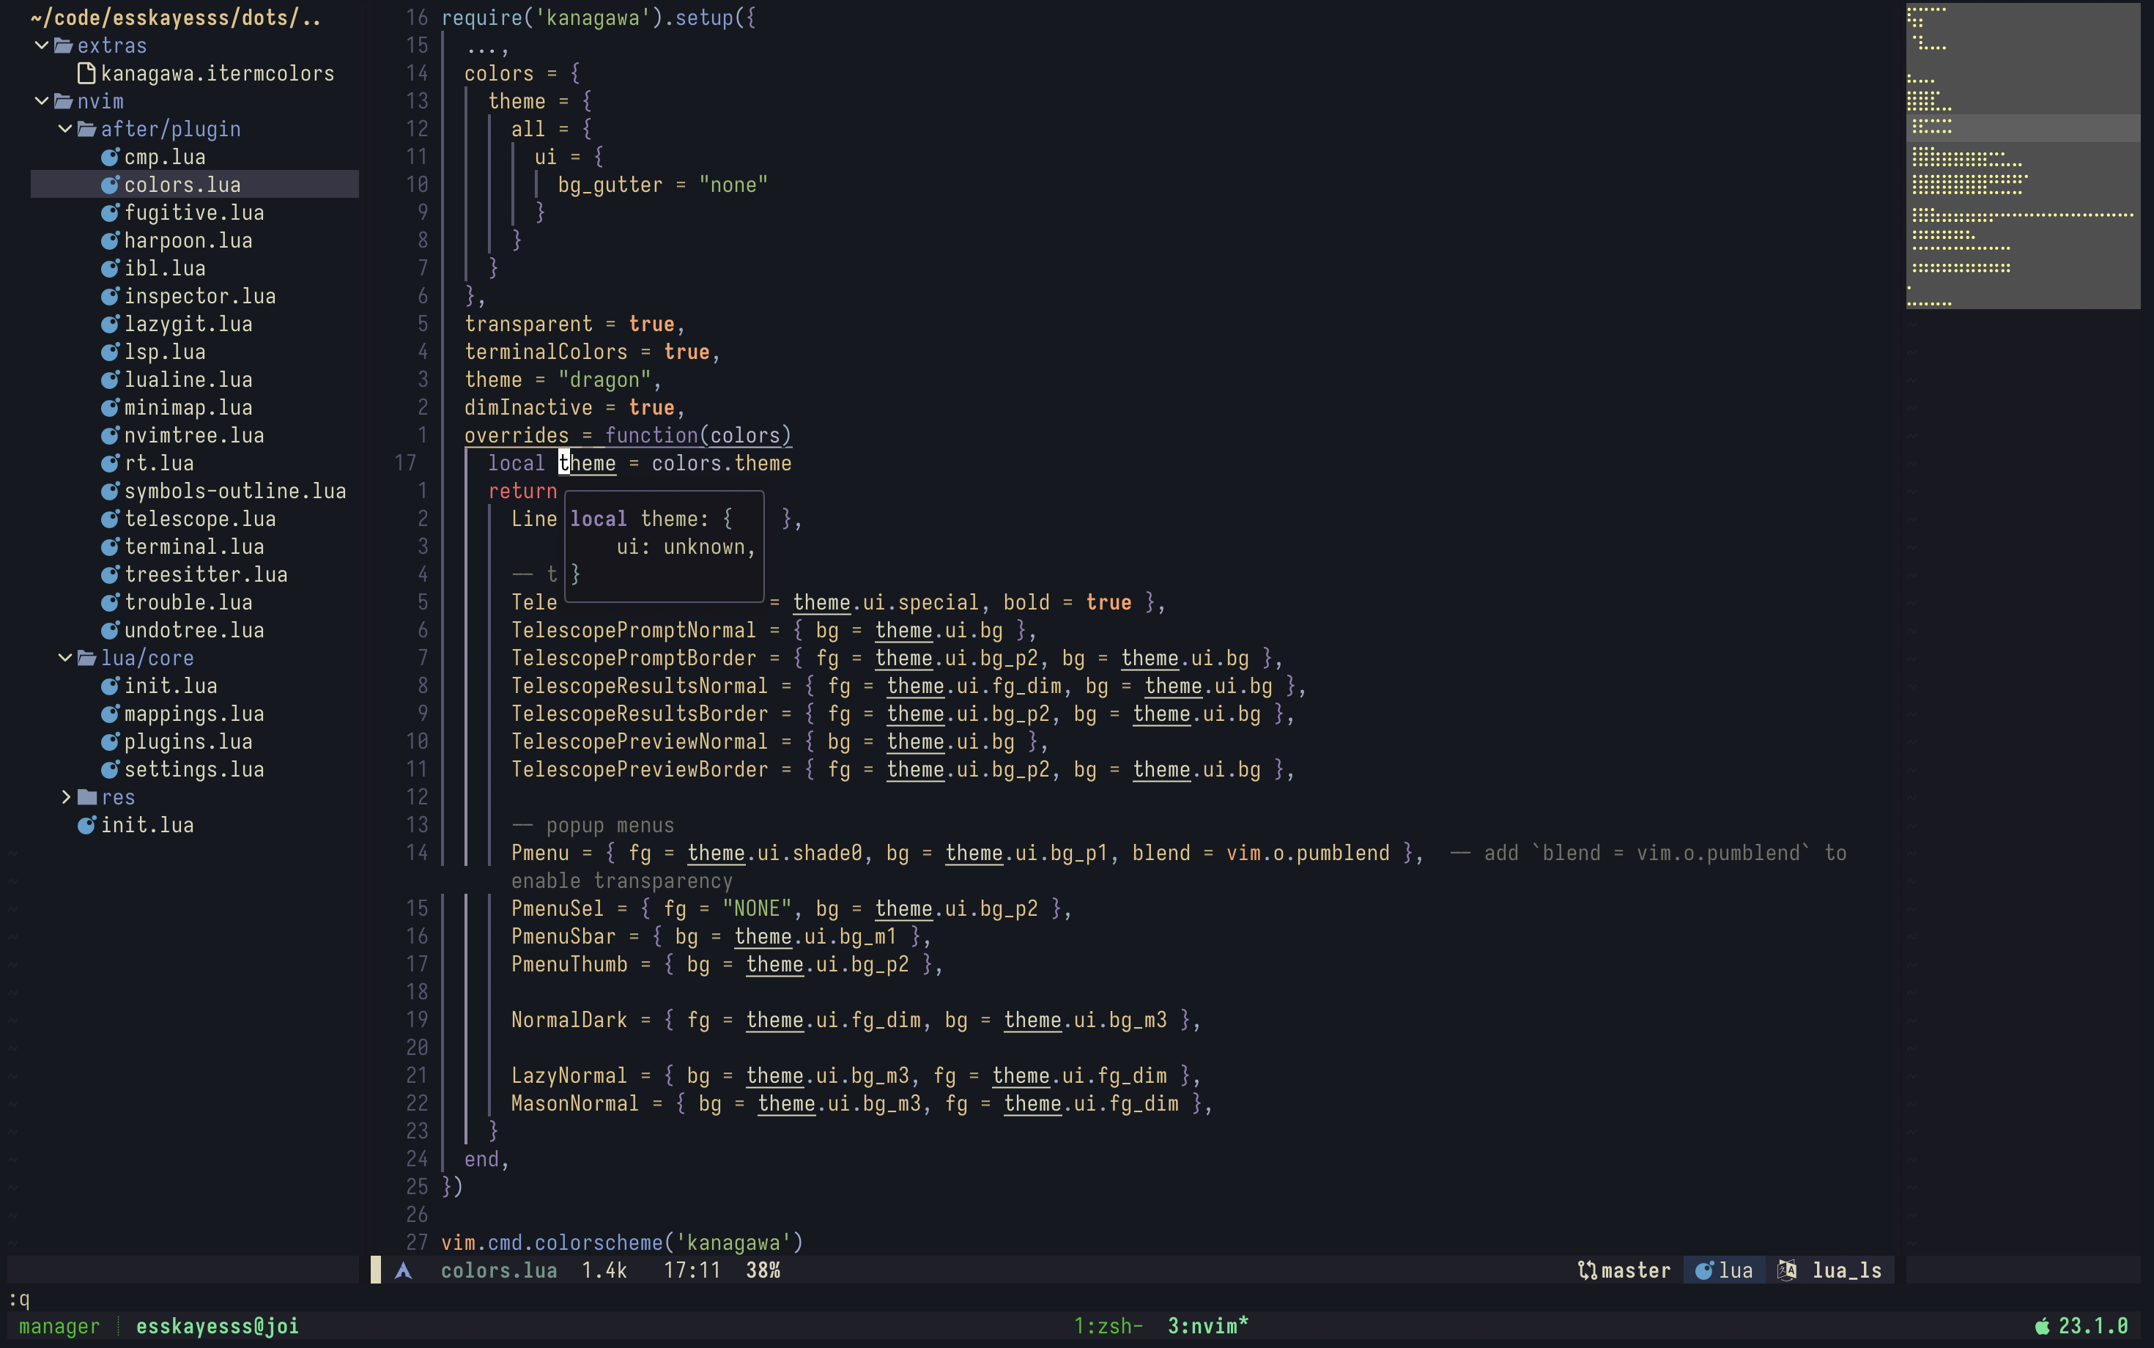This screenshot has height=1348, width=2154.
Task: Click the lua icon beside symbols-outline.lua
Action: tap(110, 490)
